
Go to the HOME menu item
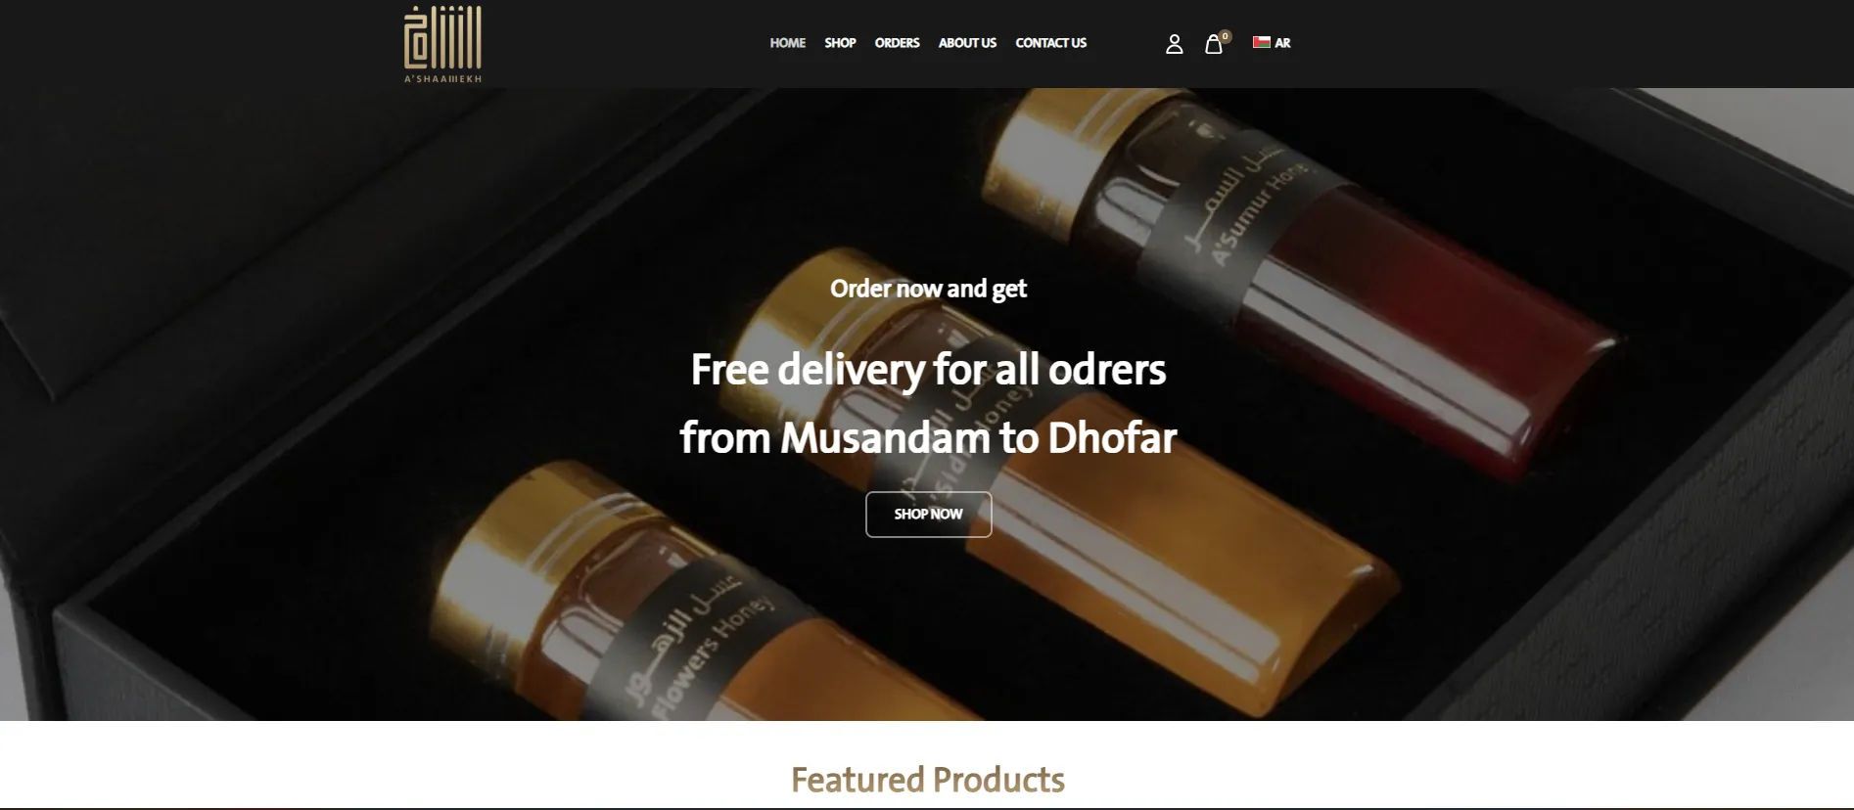click(x=787, y=43)
